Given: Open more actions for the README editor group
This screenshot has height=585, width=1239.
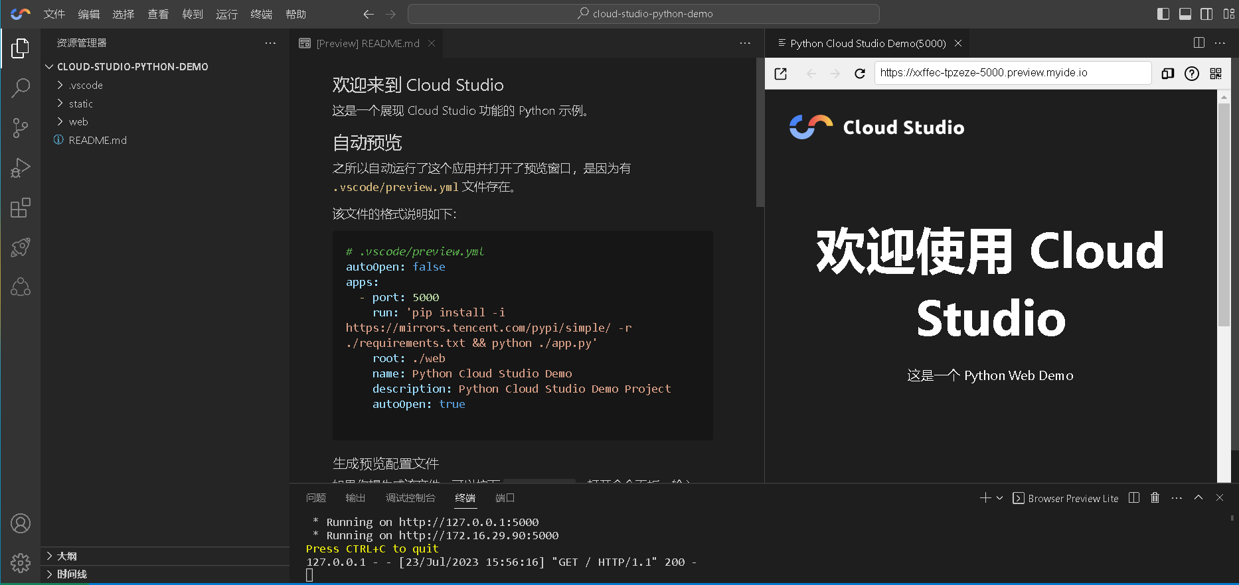Looking at the screenshot, I should click(x=745, y=43).
